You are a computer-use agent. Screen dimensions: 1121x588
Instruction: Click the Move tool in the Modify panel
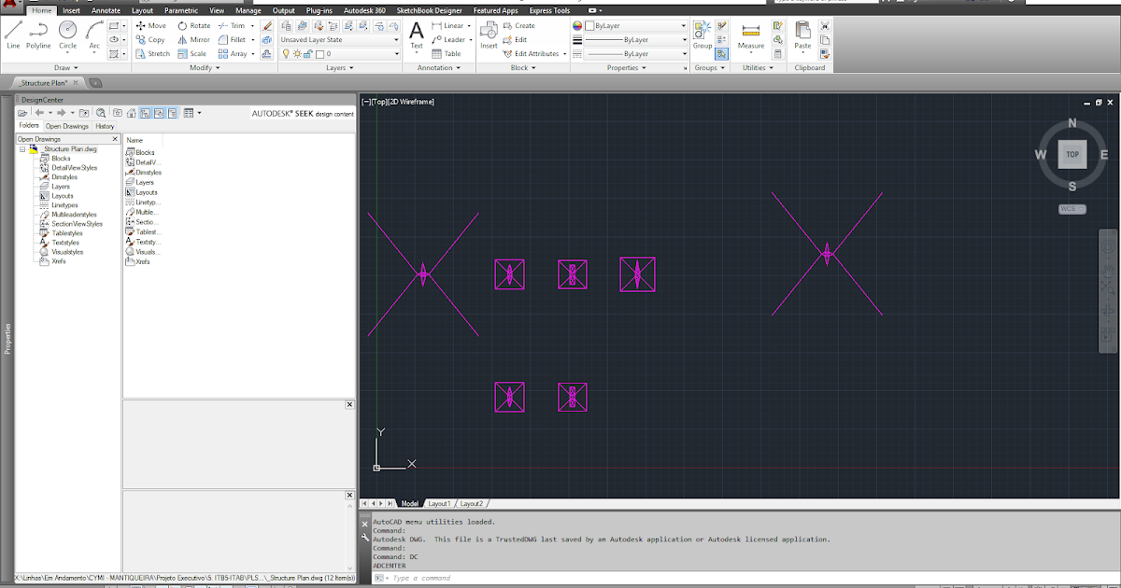(152, 25)
